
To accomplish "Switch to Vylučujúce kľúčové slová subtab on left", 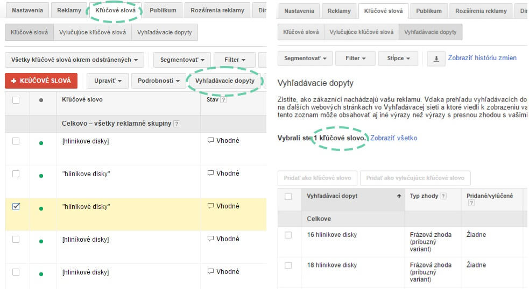I will click(93, 32).
